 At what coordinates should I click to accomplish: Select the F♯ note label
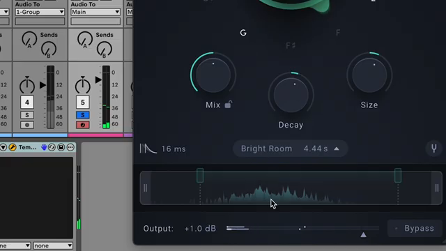(x=291, y=45)
